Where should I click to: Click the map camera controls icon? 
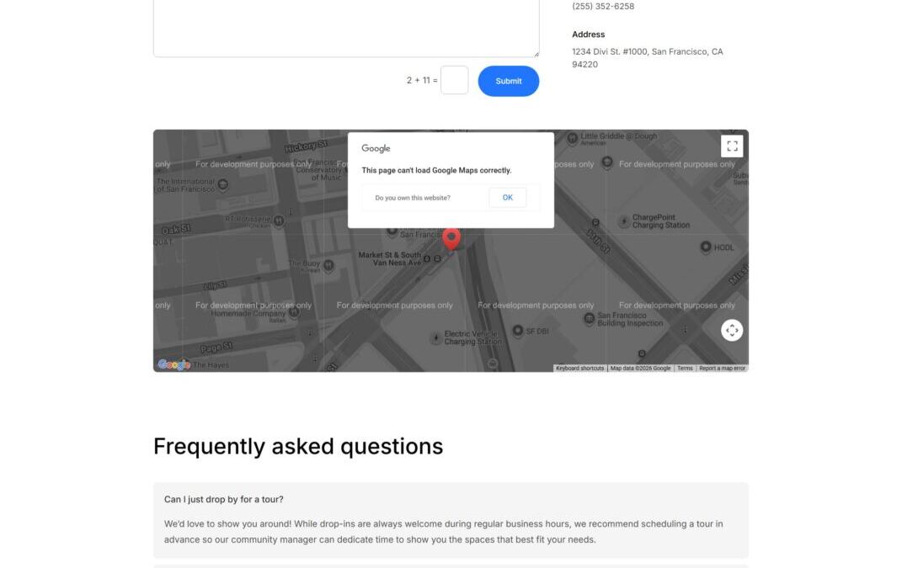coord(732,330)
